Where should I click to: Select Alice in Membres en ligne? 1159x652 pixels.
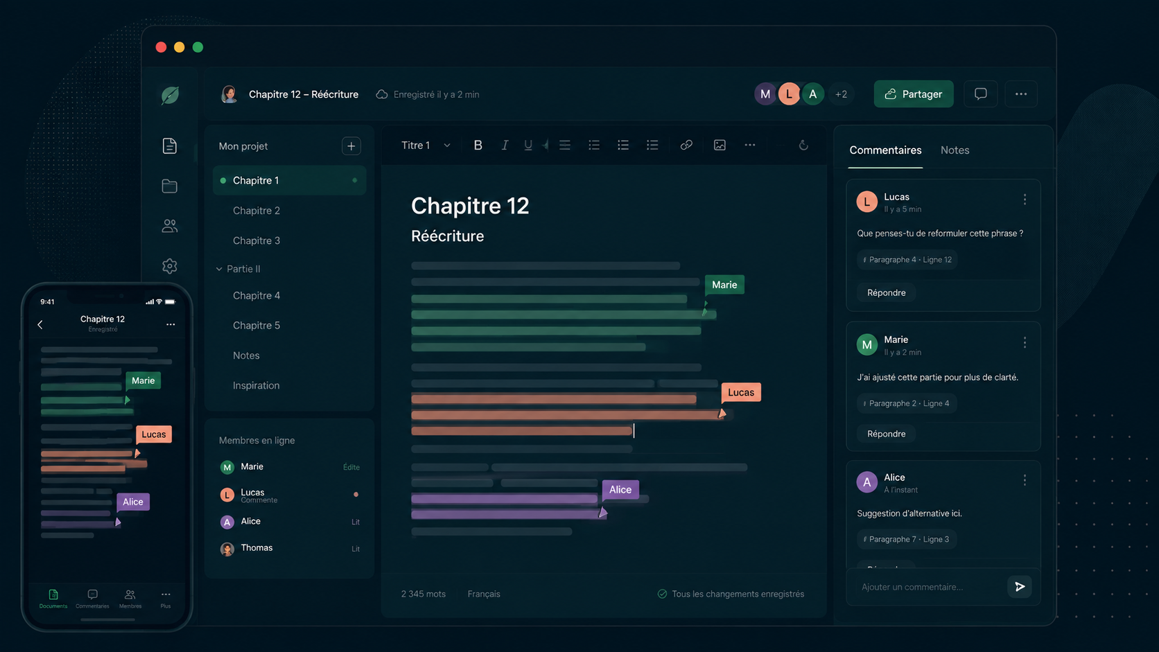[x=289, y=522]
